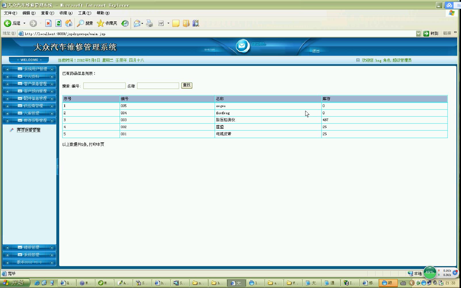This screenshot has height=288, width=461.
Task: Refresh the page with green arrows icon
Action: (58, 23)
